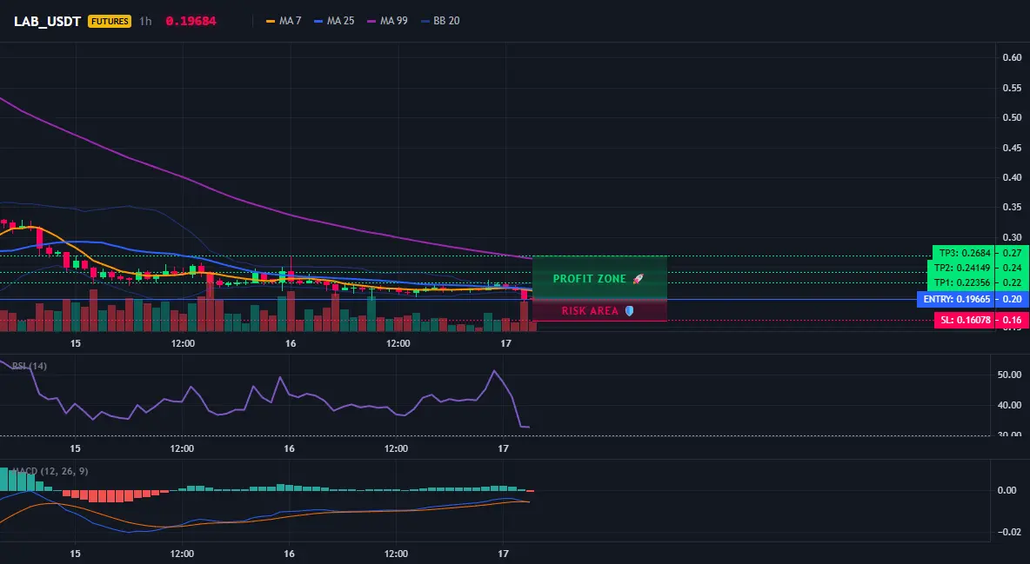Click date label 15 under the MACD pane
The image size is (1030, 564).
coord(76,554)
